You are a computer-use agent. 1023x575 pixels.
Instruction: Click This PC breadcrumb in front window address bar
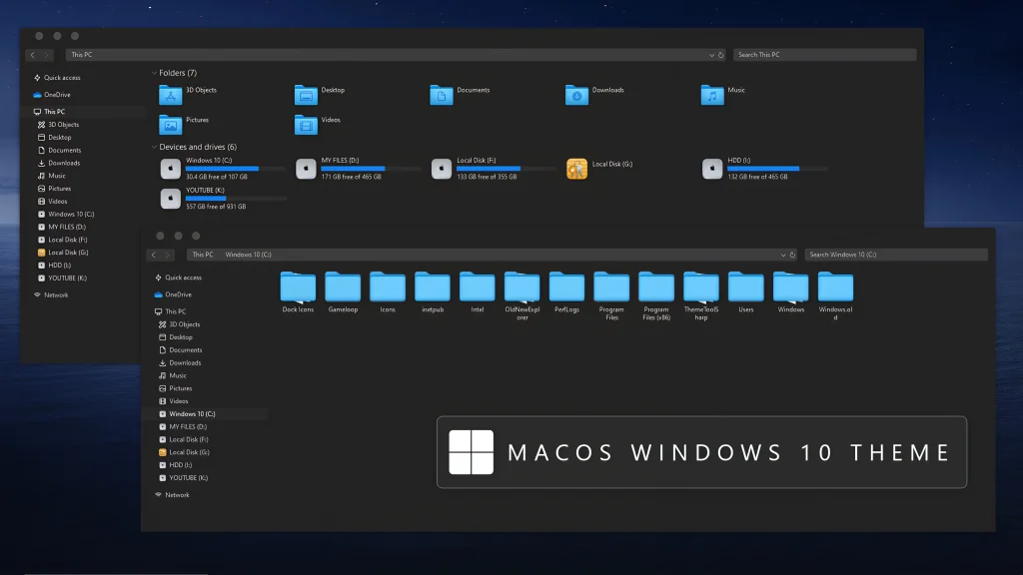point(202,255)
